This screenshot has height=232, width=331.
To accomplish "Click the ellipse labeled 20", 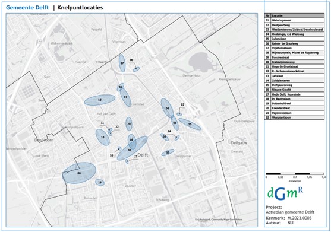I will (129, 124).
